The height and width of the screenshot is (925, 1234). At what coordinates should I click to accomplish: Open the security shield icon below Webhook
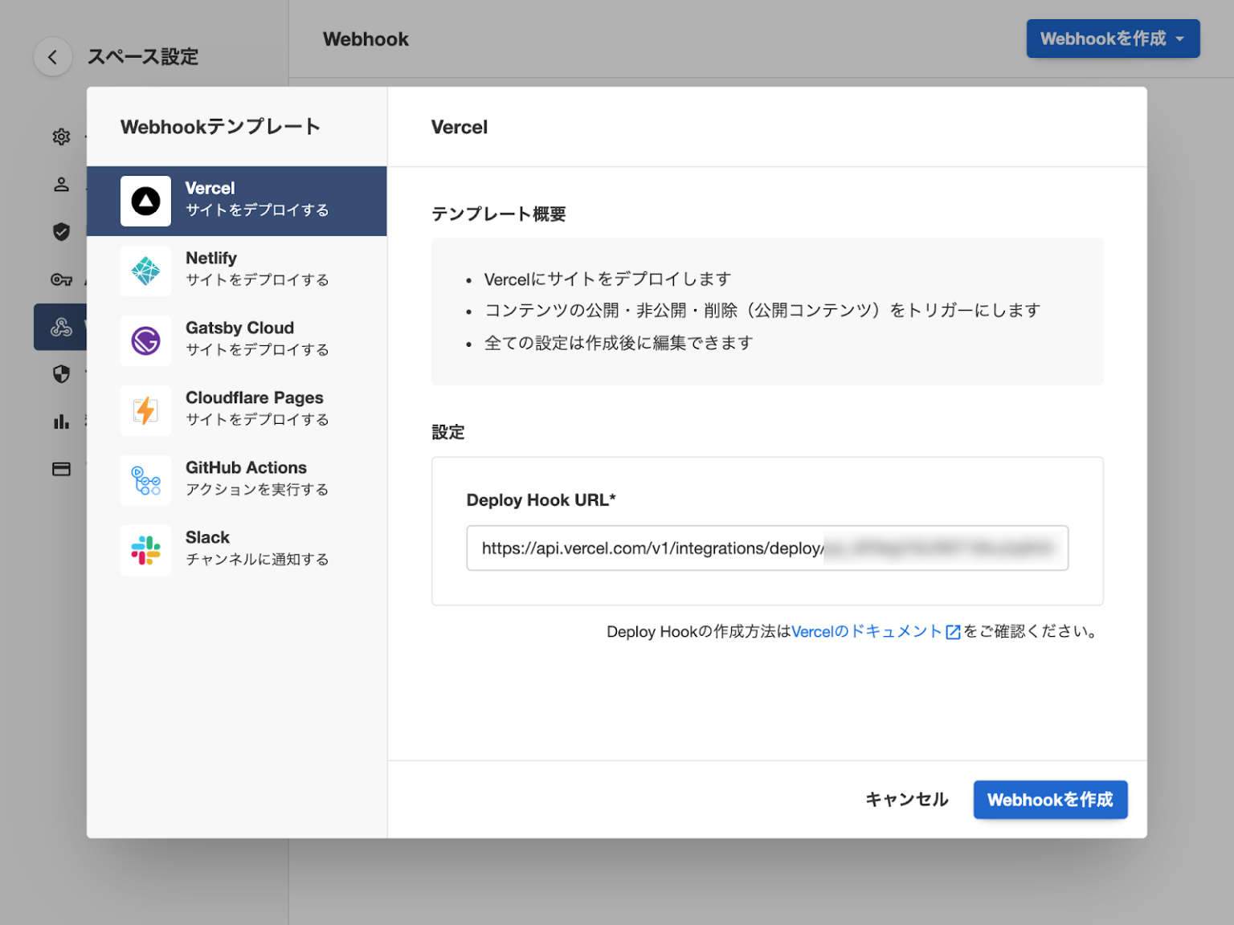click(x=61, y=374)
